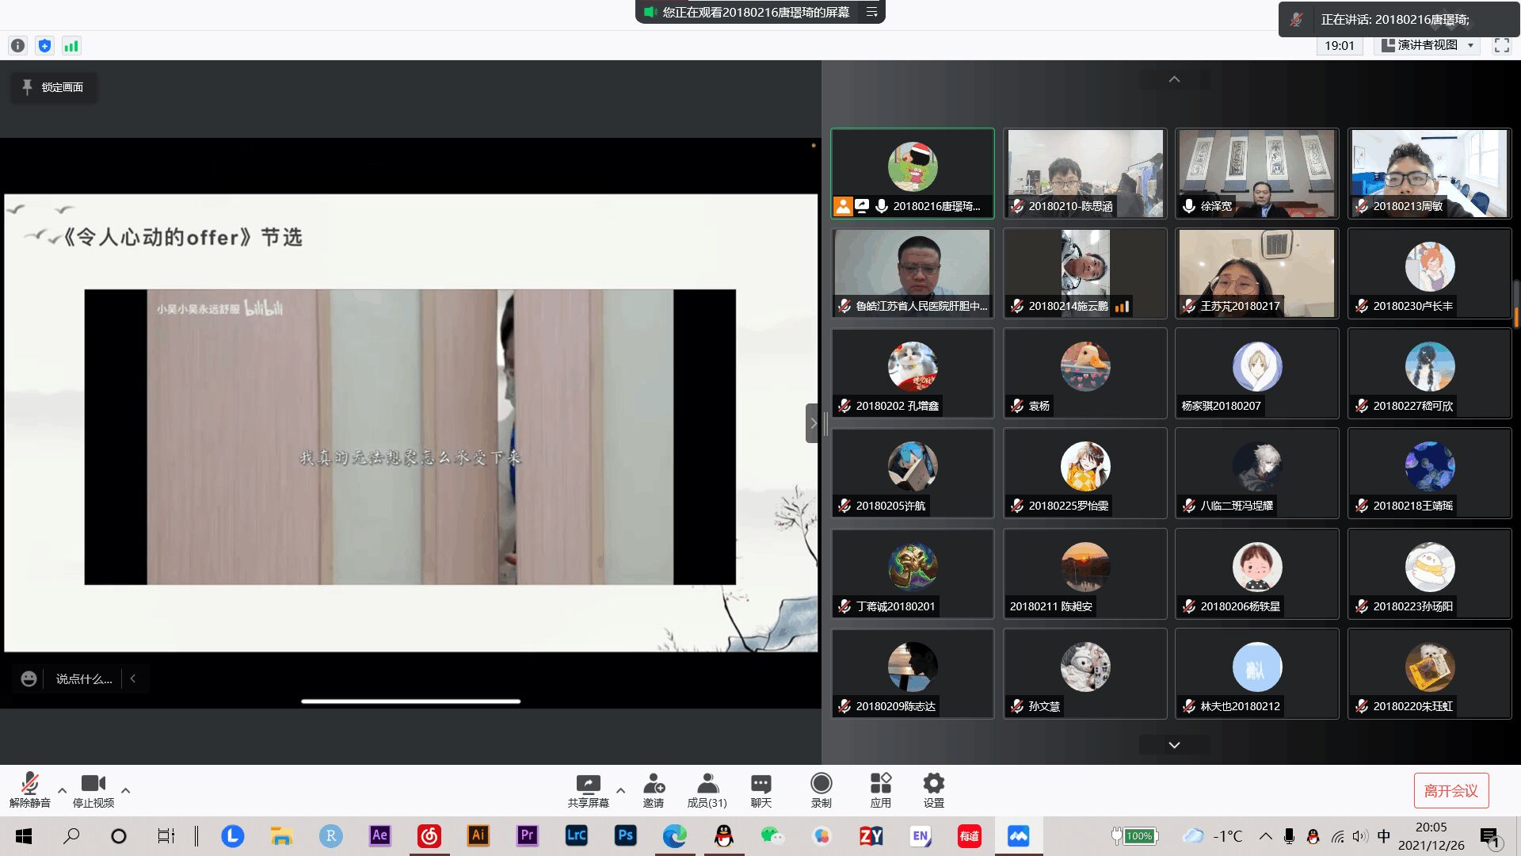Image resolution: width=1521 pixels, height=856 pixels.
Task: Expand audio options arrow beside mute
Action: pos(62,790)
